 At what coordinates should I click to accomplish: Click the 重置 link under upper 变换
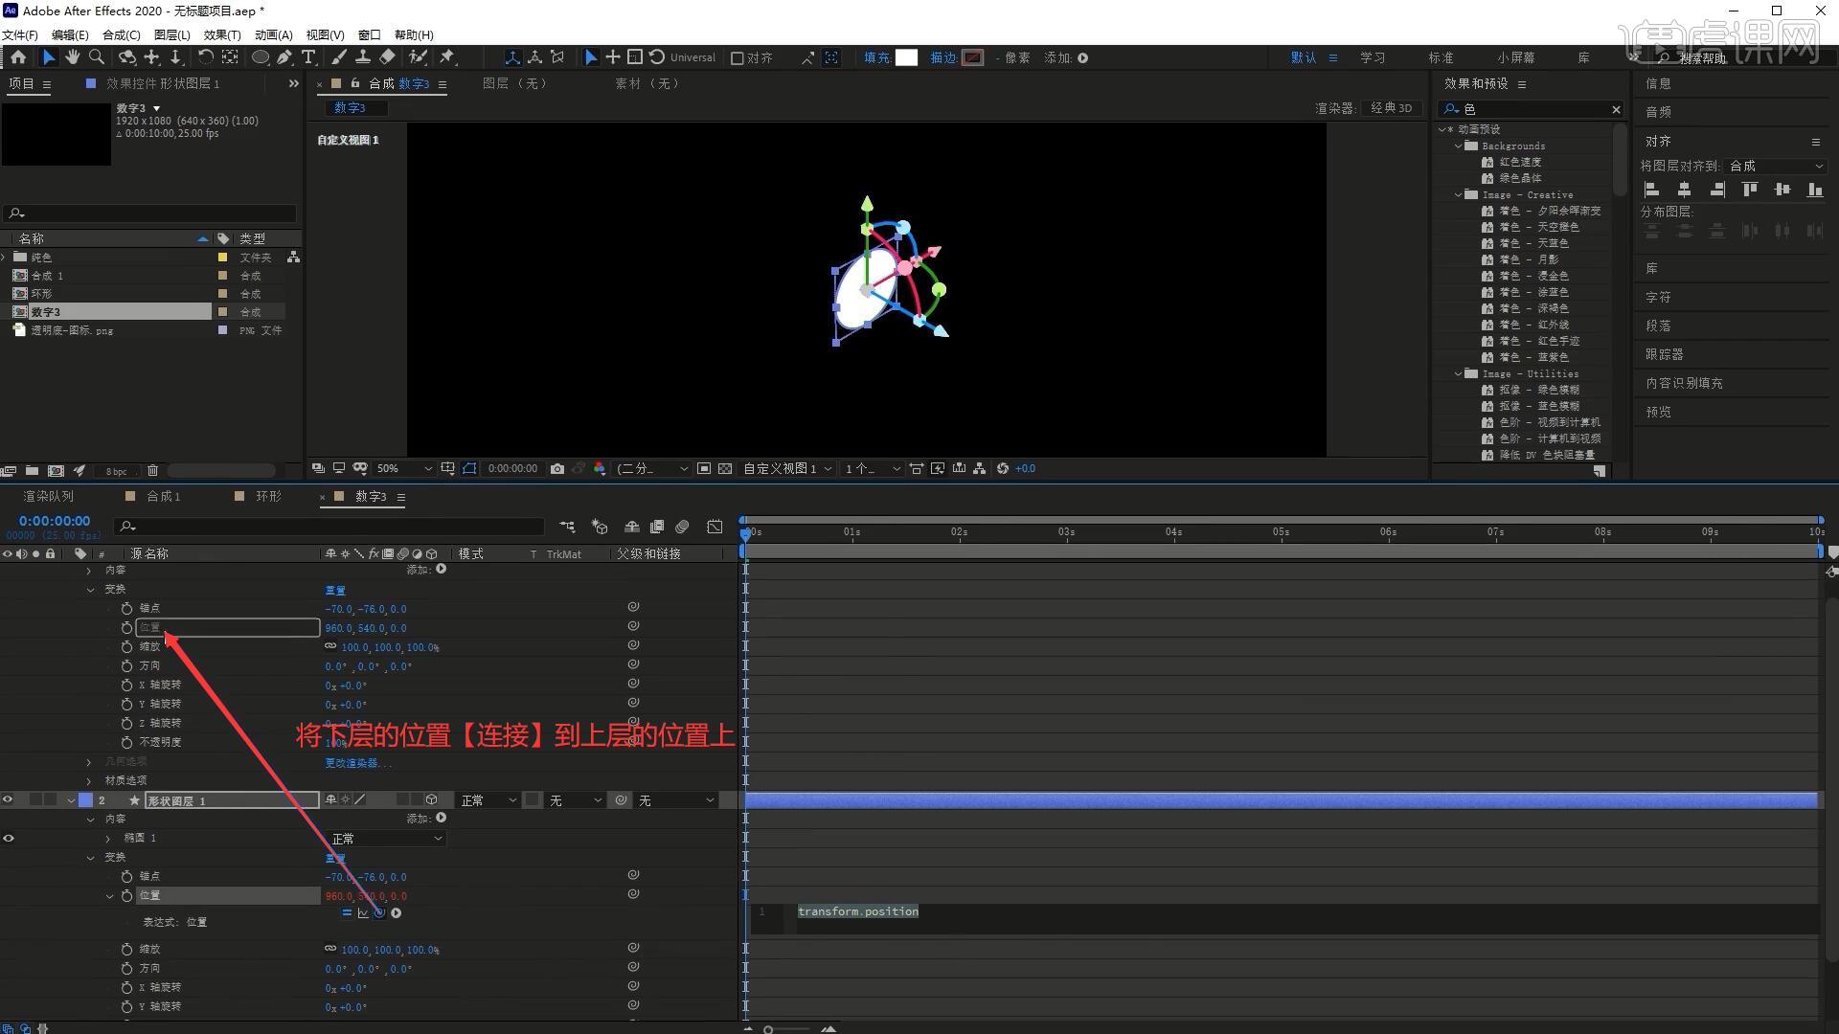(335, 591)
